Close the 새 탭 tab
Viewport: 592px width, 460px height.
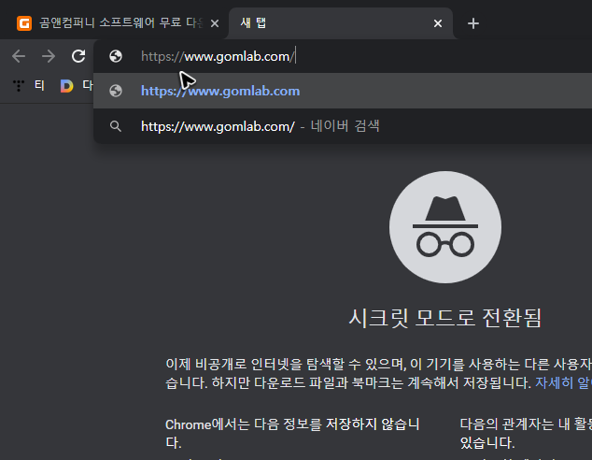click(438, 23)
